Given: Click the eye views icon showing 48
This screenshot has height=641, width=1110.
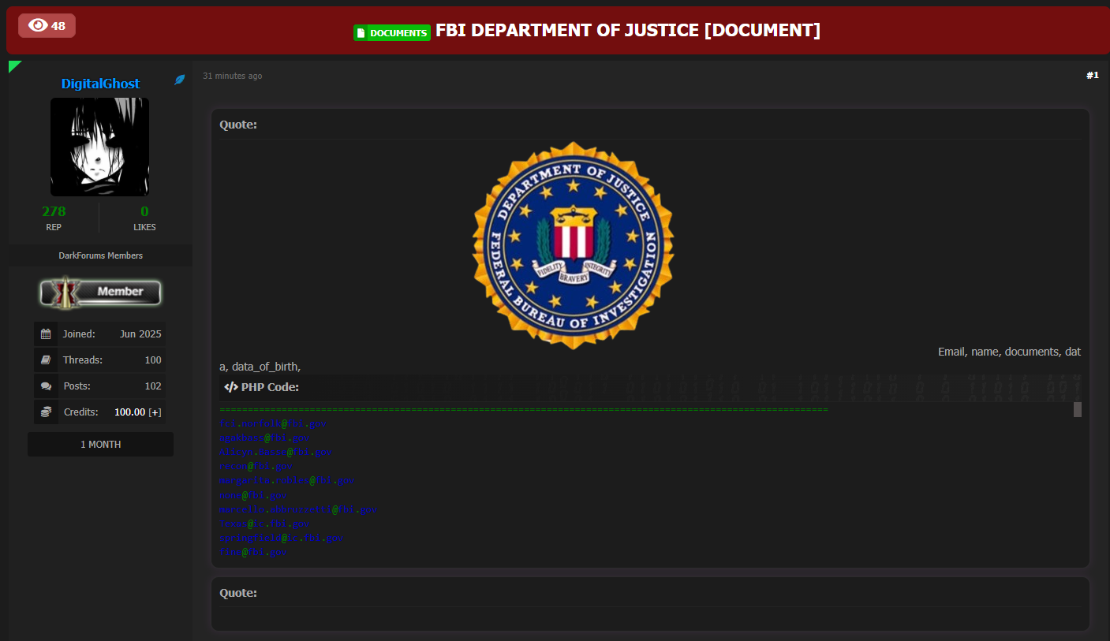Looking at the screenshot, I should pyautogui.click(x=47, y=25).
